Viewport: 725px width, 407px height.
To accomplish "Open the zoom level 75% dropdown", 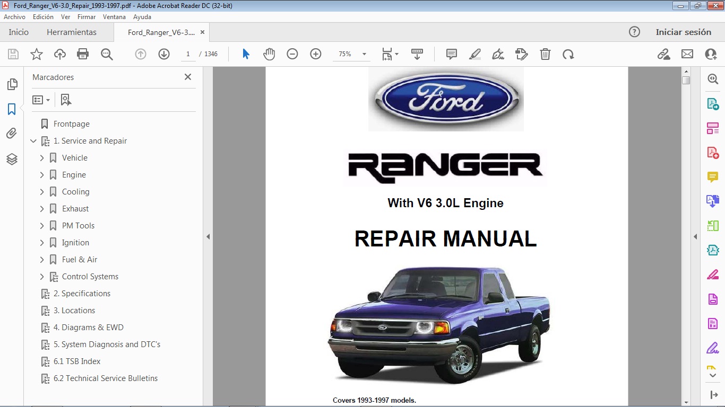I will [363, 54].
